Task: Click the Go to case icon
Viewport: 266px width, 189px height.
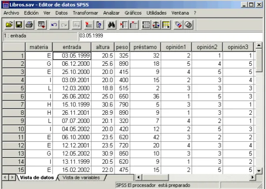Action: click(89, 25)
